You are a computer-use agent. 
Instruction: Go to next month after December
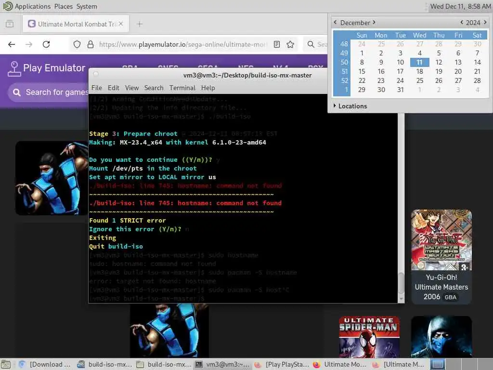[374, 22]
